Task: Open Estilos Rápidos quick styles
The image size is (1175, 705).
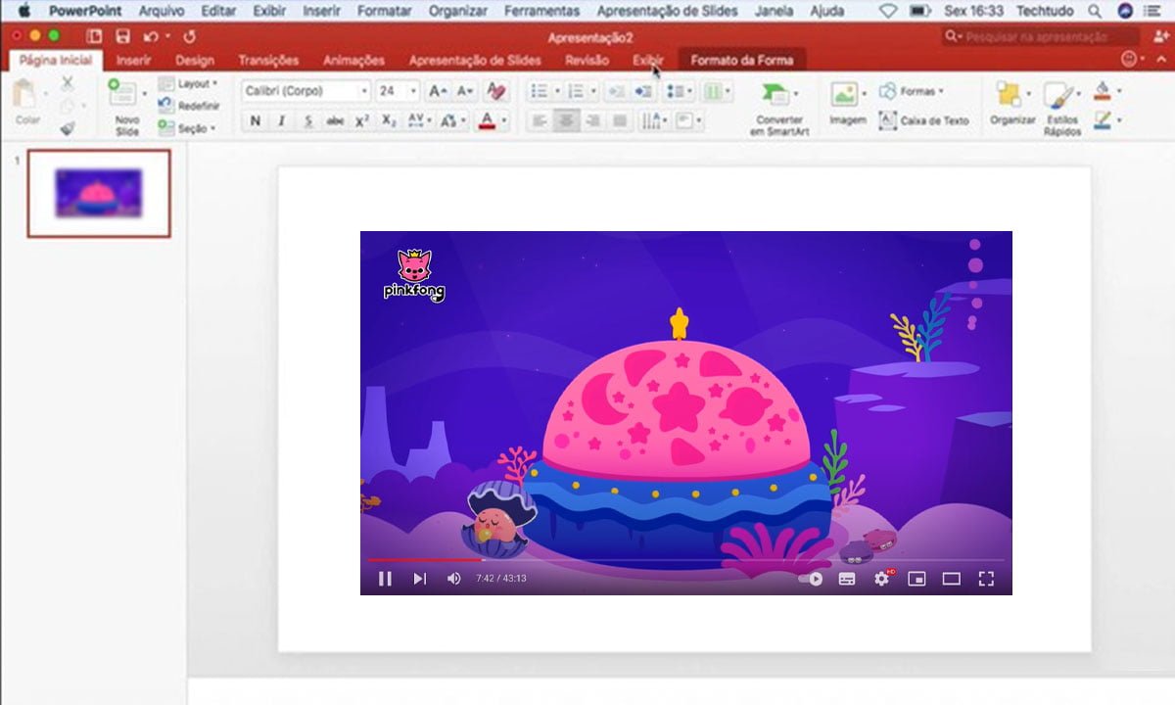Action: [x=1057, y=95]
